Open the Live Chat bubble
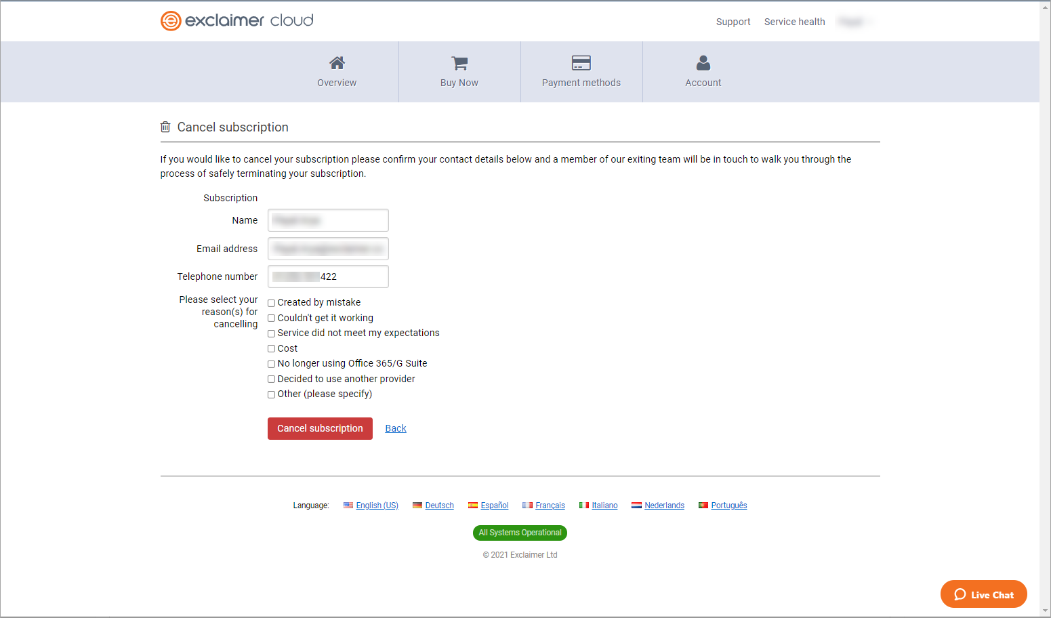The height and width of the screenshot is (618, 1051). [983, 594]
